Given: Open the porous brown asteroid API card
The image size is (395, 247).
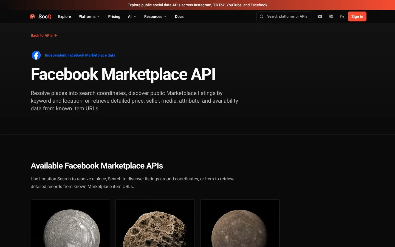Looking at the screenshot, I should click(155, 223).
